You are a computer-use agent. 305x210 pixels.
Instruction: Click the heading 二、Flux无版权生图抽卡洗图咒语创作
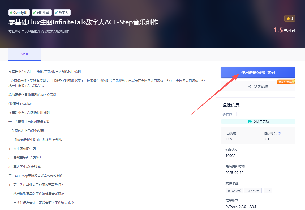(x=35, y=140)
